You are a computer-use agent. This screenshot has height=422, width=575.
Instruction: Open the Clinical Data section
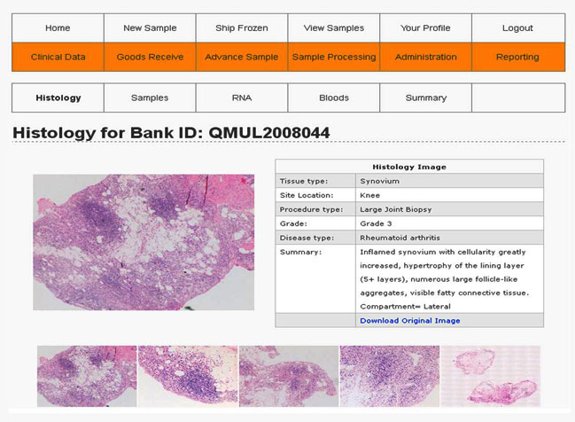point(58,57)
